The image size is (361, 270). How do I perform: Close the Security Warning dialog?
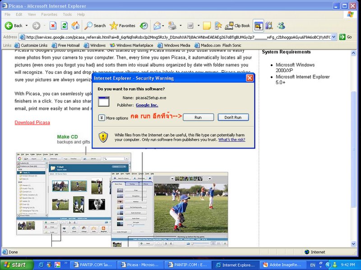click(250, 78)
